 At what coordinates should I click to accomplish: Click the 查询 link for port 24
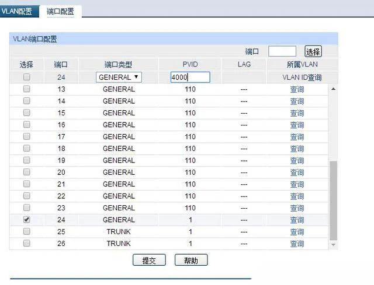(297, 220)
